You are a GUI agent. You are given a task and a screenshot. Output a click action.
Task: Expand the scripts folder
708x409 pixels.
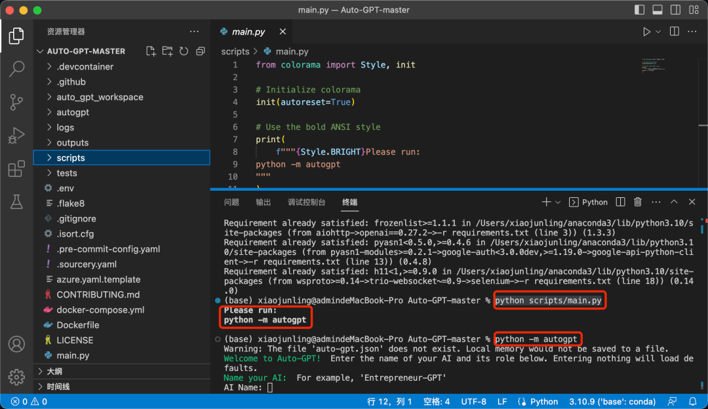[x=70, y=158]
